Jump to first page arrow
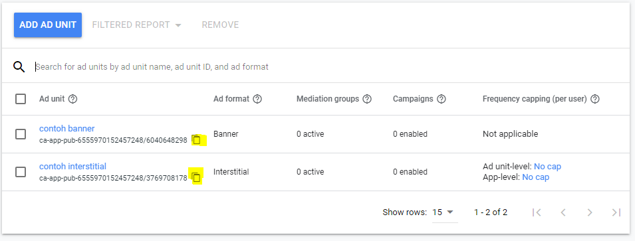The image size is (635, 241). click(537, 212)
